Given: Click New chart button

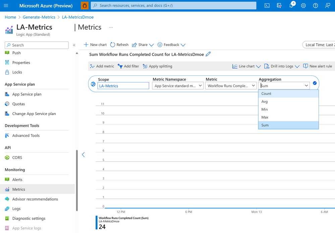Looking at the screenshot, I should (x=95, y=45).
